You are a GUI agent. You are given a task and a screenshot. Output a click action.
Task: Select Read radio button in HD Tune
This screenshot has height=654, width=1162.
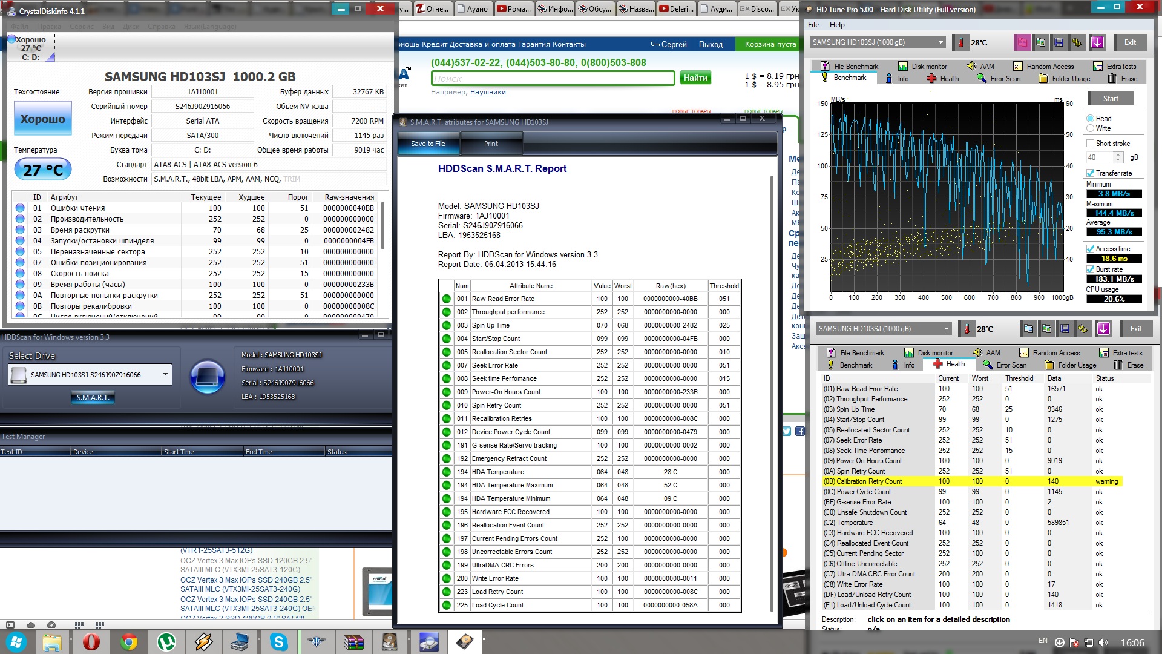[x=1090, y=119]
